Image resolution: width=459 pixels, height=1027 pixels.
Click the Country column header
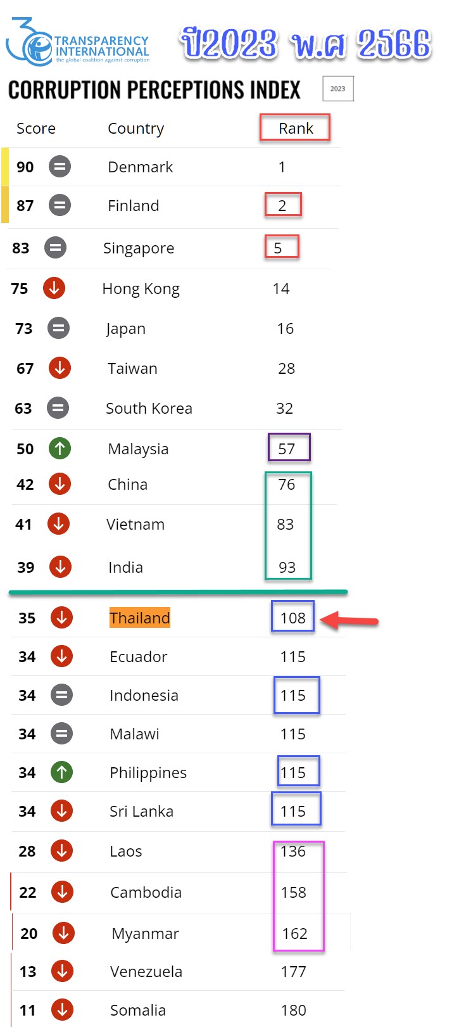click(135, 129)
